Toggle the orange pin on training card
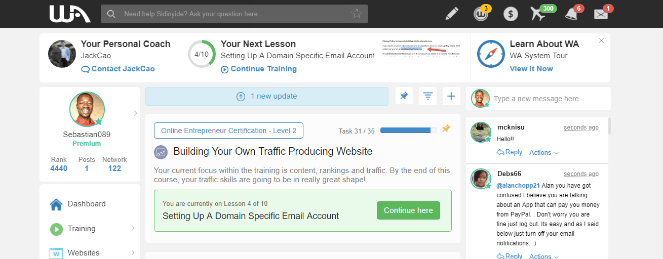This screenshot has width=663, height=259. click(446, 129)
